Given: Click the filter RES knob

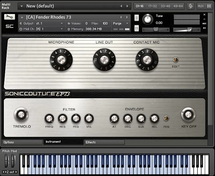Looking at the screenshot, I should [x=63, y=118].
